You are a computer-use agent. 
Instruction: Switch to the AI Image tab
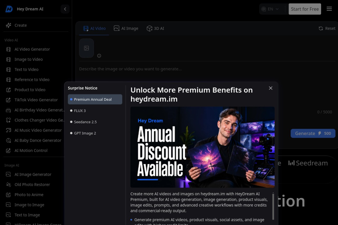click(126, 28)
